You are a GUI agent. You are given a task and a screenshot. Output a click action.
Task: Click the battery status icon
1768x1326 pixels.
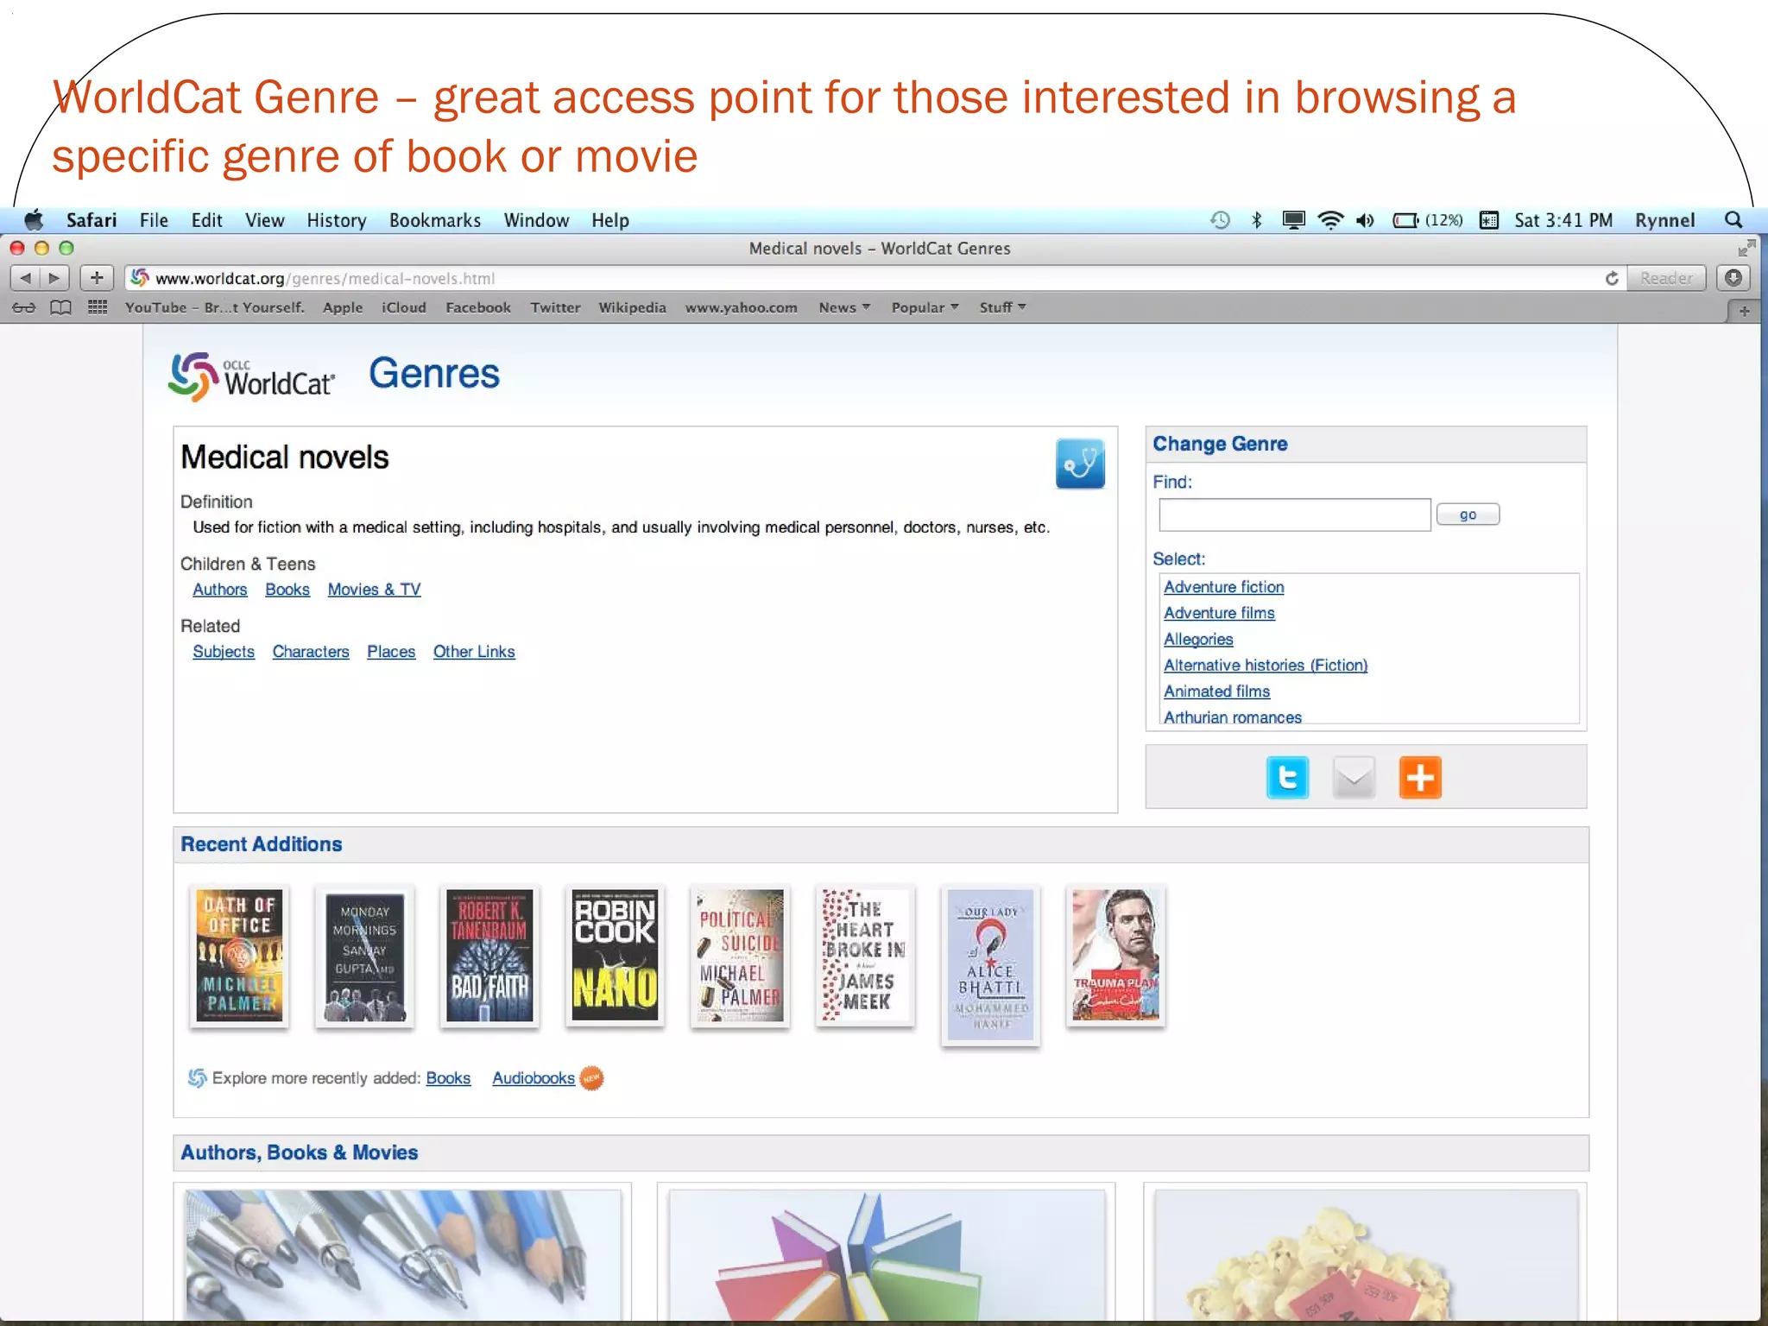1405,220
